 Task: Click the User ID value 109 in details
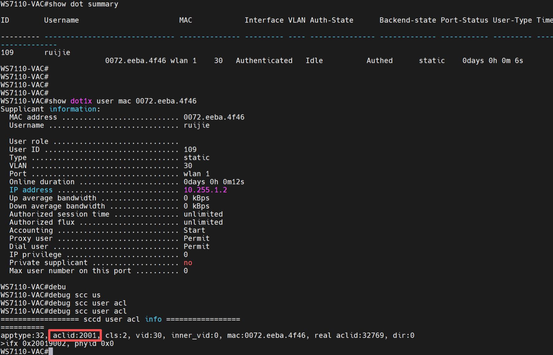tap(190, 149)
